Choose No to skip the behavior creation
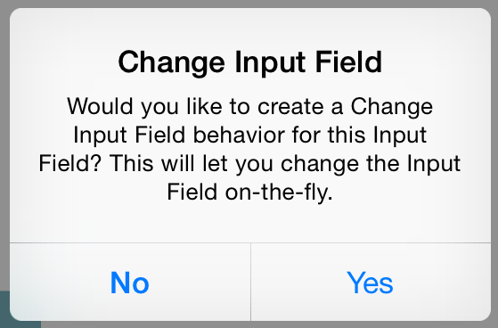Viewport: 498px width, 328px height. tap(130, 283)
